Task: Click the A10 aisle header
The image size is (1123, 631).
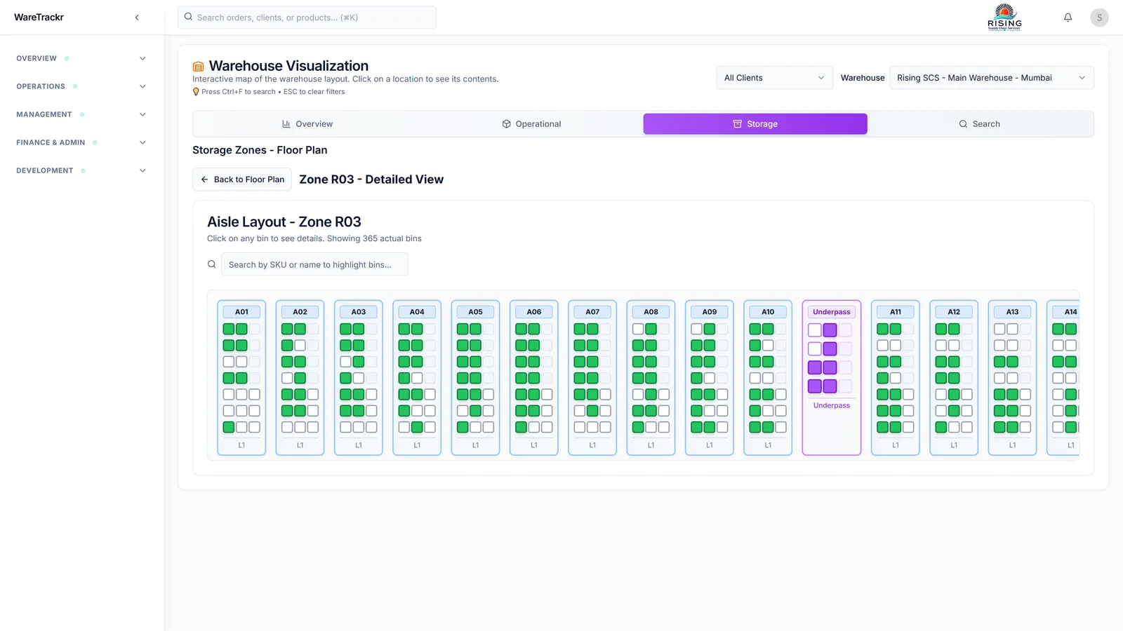Action: coord(768,312)
